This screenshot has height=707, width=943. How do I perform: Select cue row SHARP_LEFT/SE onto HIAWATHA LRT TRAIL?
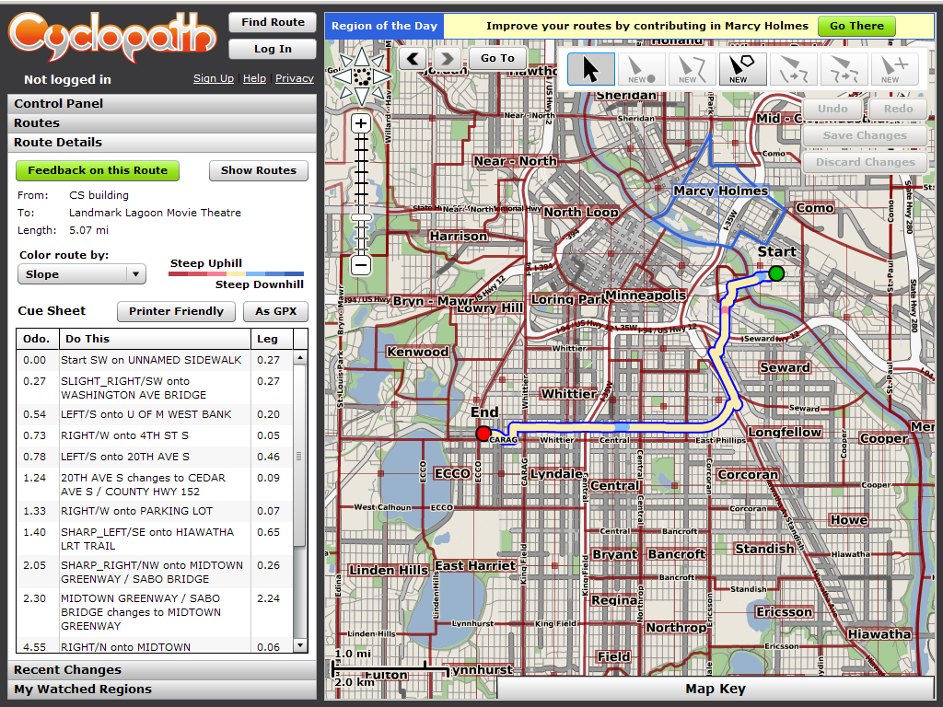point(155,539)
